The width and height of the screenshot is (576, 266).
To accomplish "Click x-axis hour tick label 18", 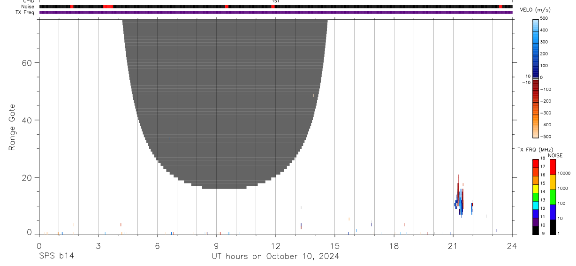I will pyautogui.click(x=394, y=245).
